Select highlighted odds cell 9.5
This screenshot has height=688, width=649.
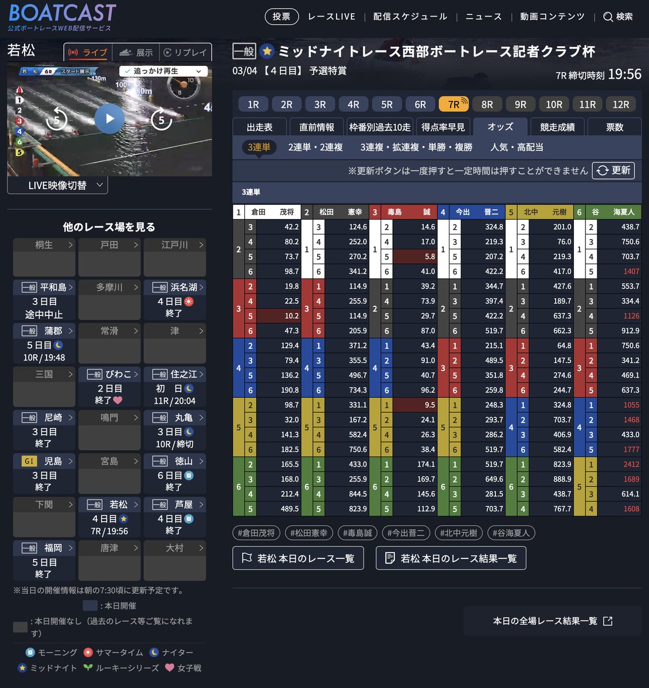pyautogui.click(x=415, y=405)
